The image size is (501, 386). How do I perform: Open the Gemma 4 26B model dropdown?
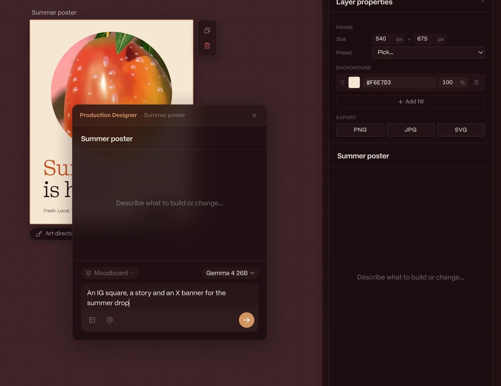point(230,273)
